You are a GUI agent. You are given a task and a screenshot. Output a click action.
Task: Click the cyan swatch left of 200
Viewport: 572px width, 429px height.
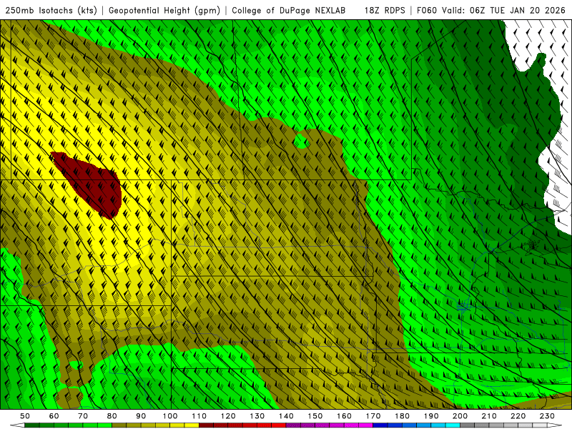[453, 425]
